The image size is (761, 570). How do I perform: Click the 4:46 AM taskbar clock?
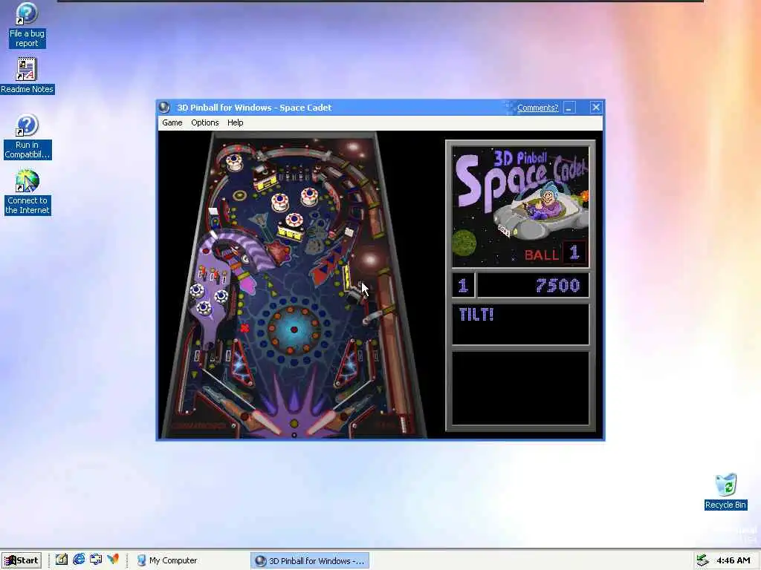click(x=734, y=560)
